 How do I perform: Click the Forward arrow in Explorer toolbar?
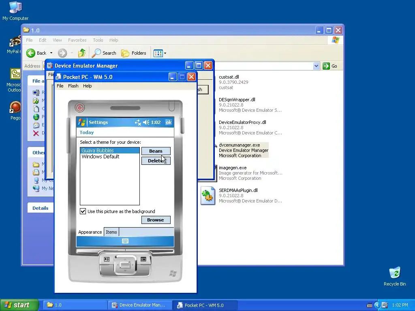click(62, 53)
